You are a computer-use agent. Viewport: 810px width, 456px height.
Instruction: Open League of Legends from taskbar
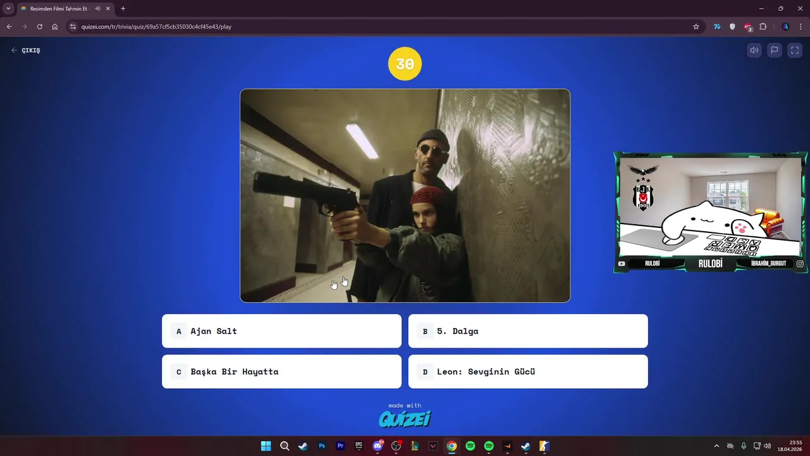(x=414, y=446)
